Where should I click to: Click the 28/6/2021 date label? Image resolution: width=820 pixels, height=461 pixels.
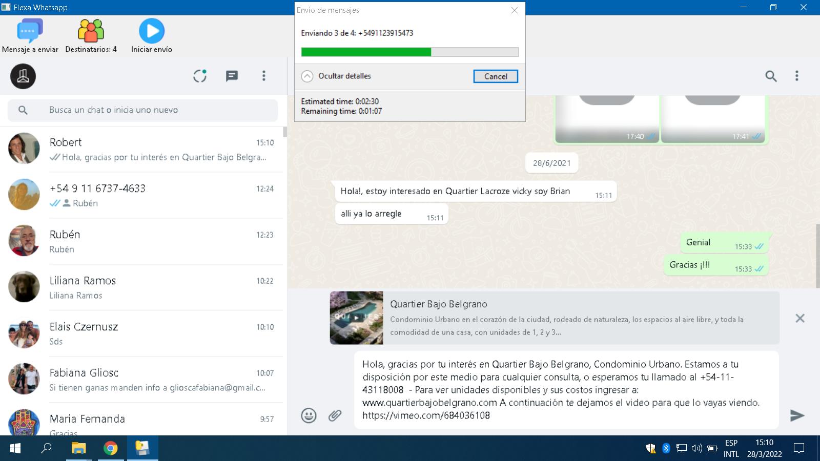coord(551,163)
